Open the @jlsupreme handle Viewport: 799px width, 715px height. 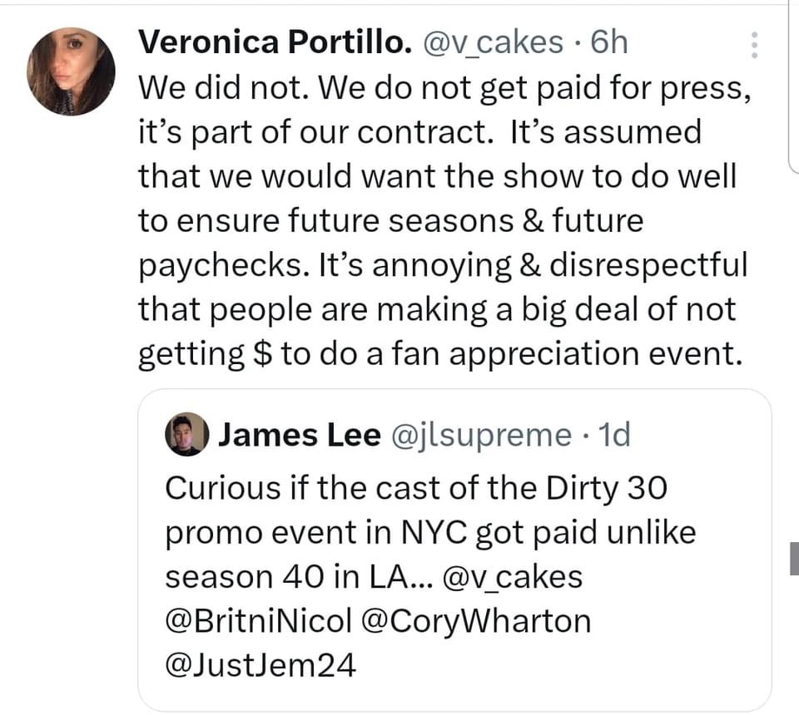point(481,436)
